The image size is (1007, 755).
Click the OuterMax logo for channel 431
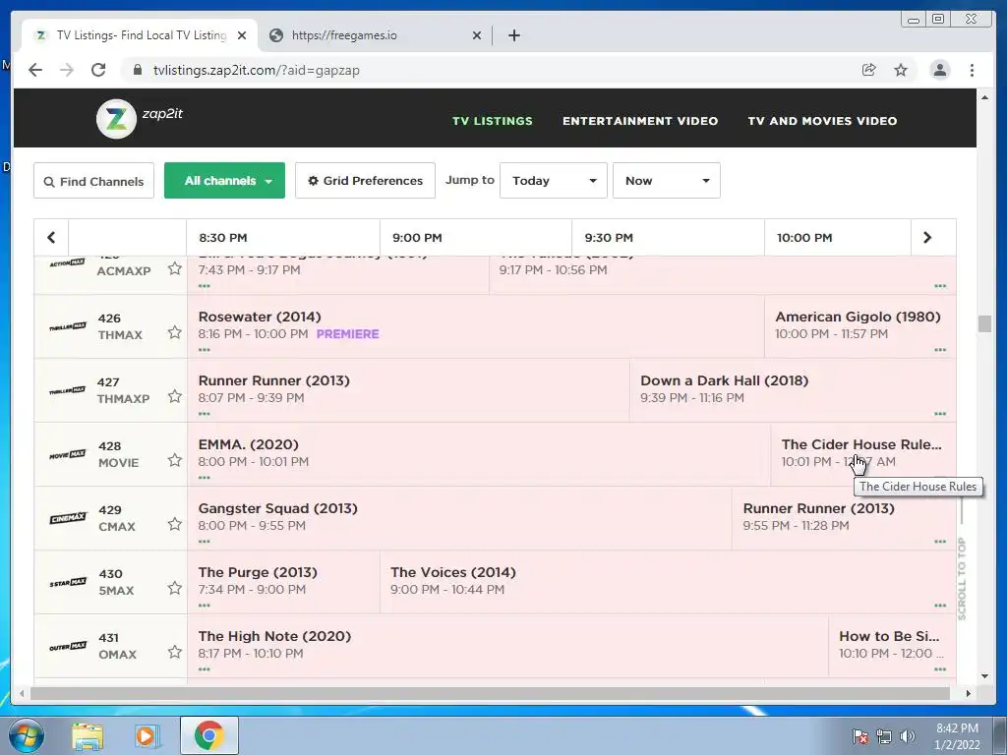68,646
